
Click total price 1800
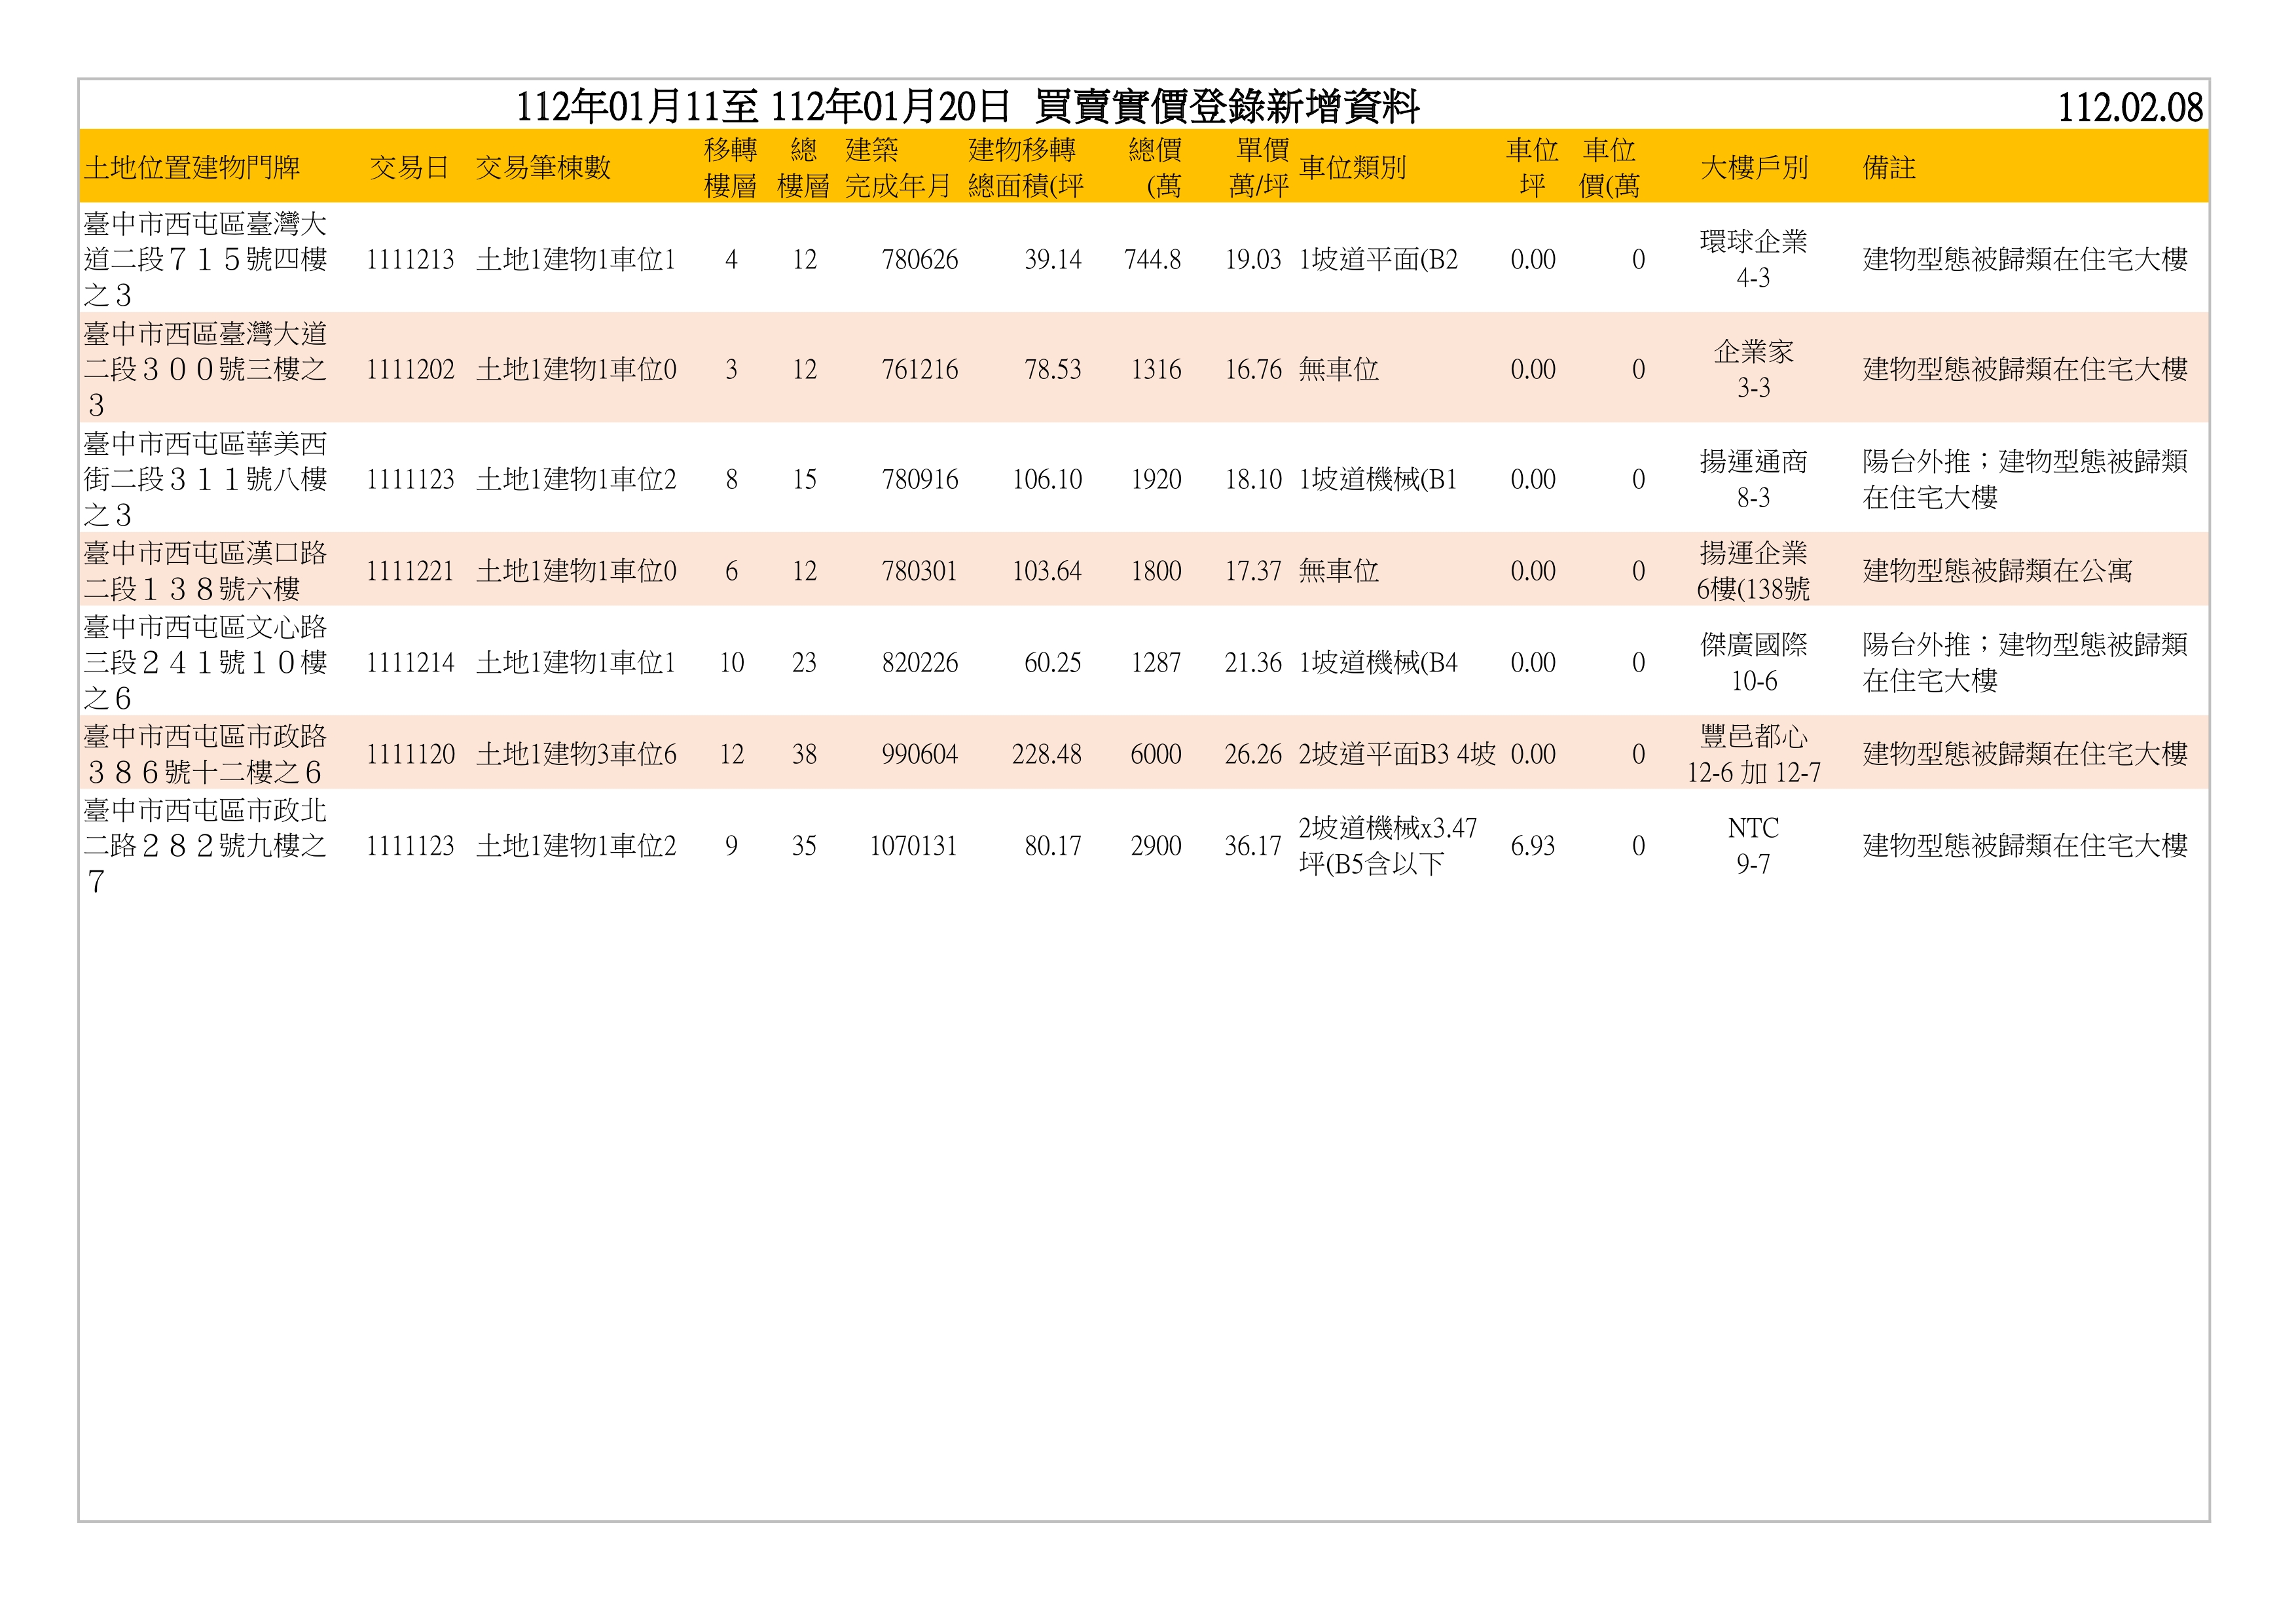coord(1156,571)
